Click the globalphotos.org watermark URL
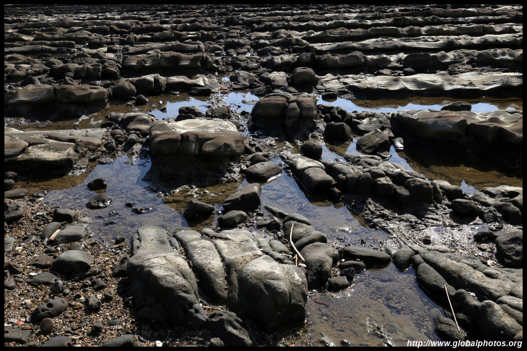Viewport: 527px width, 351px height. pos(464,344)
